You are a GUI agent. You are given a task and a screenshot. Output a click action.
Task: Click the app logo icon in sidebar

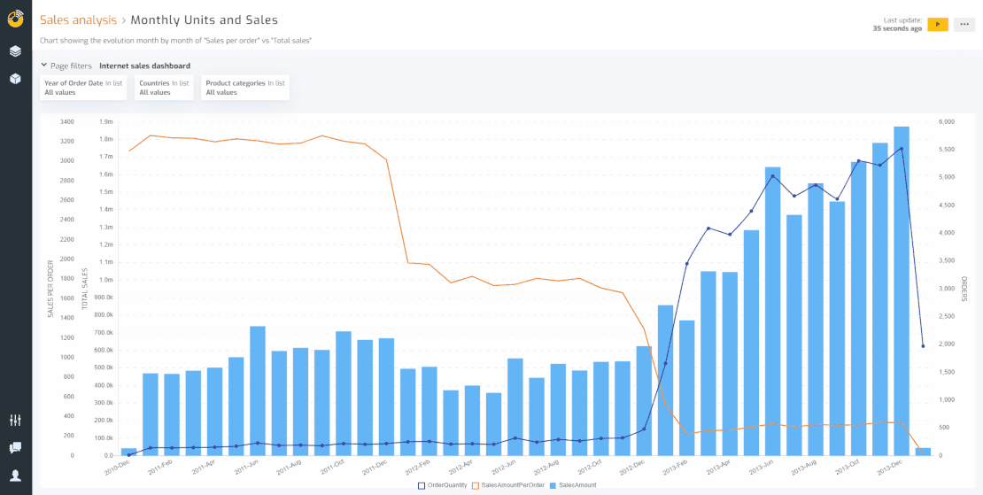click(x=16, y=19)
